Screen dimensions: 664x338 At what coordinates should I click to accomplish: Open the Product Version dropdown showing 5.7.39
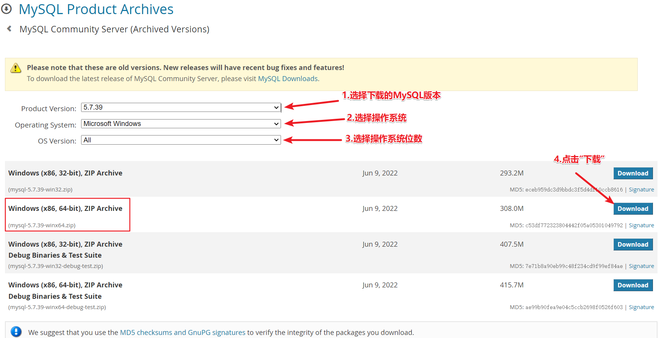click(x=181, y=107)
